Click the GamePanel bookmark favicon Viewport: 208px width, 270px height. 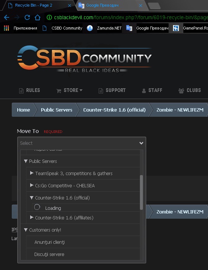(176, 28)
